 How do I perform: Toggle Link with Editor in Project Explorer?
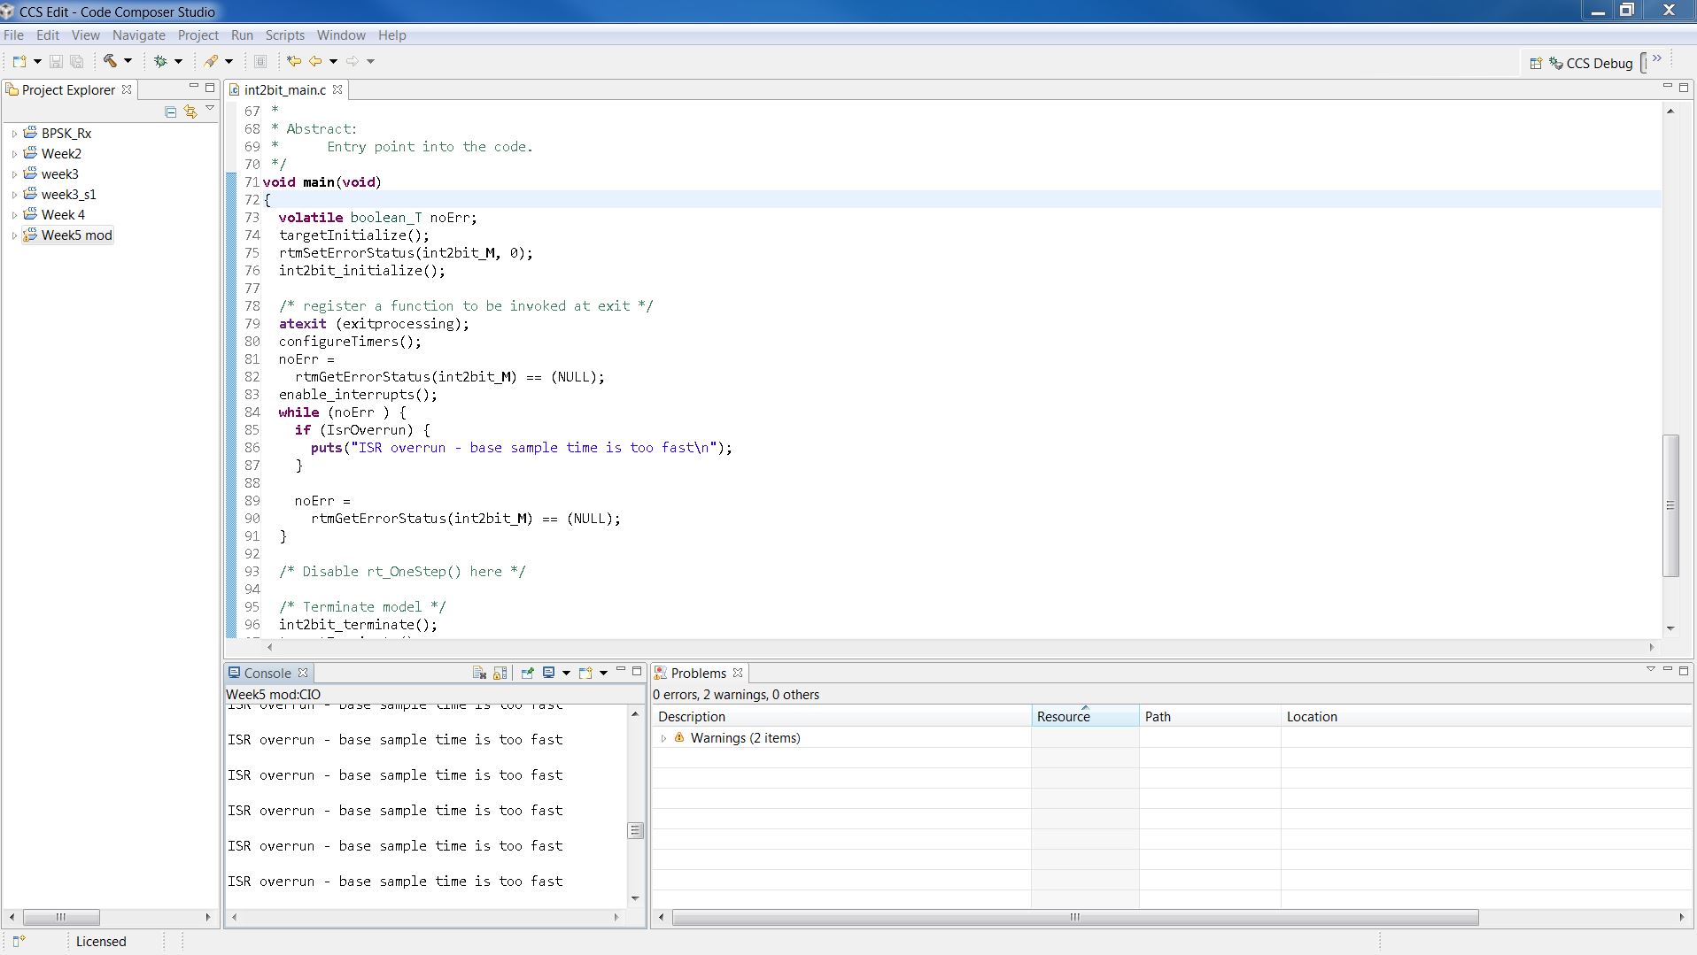[190, 112]
